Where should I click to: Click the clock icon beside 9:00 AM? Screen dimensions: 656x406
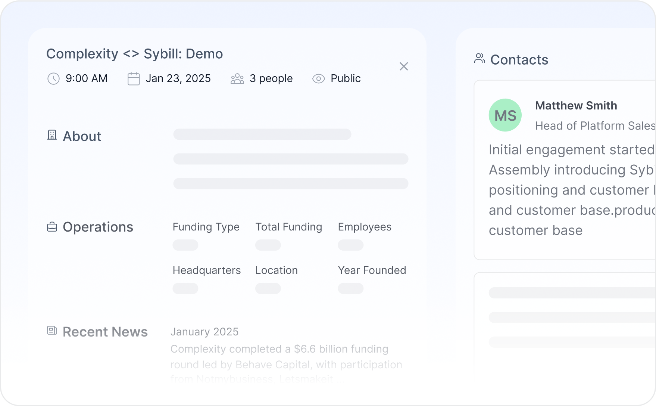coord(53,79)
